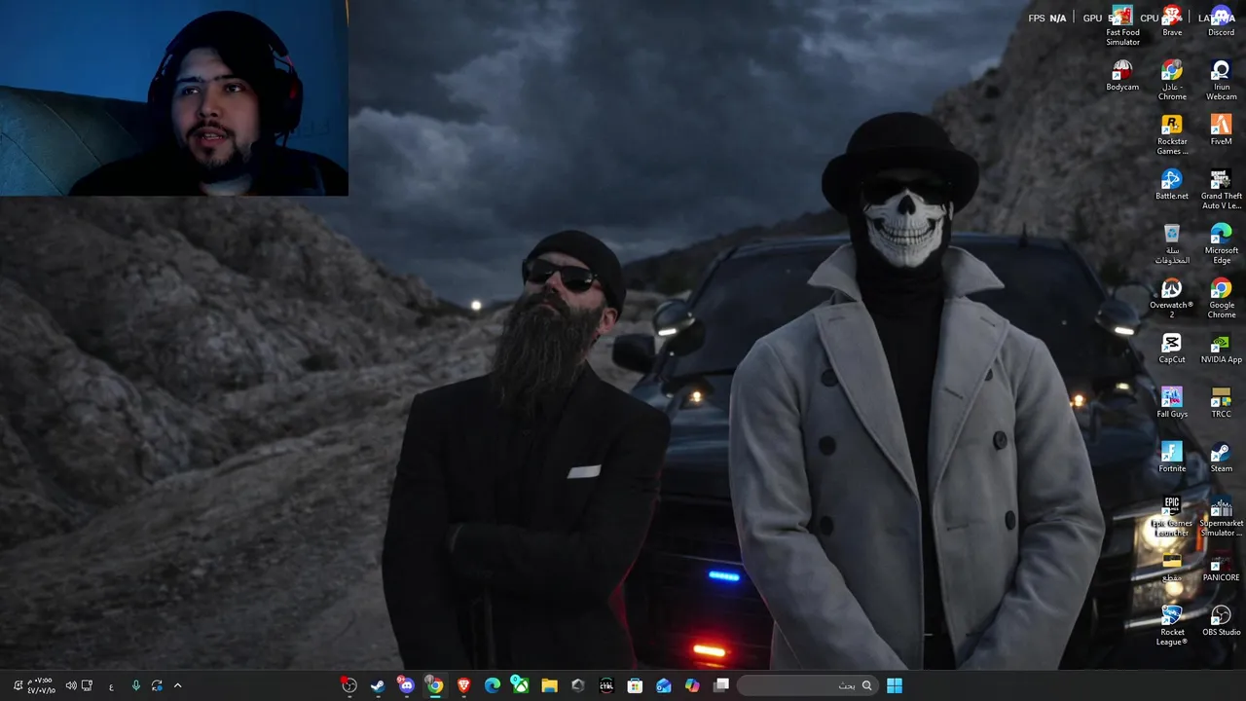Viewport: 1246px width, 701px height.
Task: Open the NVIDIA App desktop shortcut
Action: tap(1221, 349)
